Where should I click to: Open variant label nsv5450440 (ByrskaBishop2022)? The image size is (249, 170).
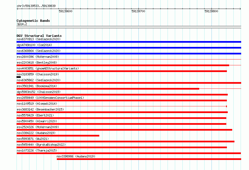[41, 145]
